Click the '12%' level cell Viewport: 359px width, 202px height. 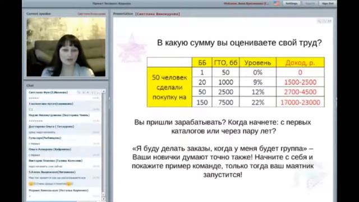click(x=258, y=92)
